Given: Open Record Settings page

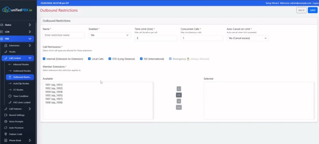Looking at the screenshot, I should coord(17,115).
